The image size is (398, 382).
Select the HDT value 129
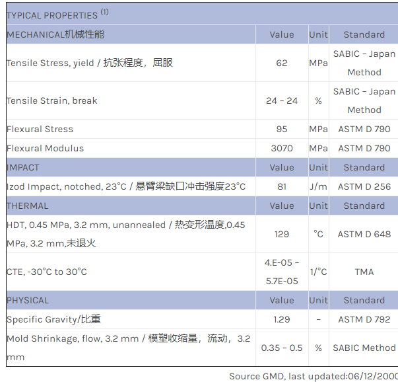(x=282, y=234)
